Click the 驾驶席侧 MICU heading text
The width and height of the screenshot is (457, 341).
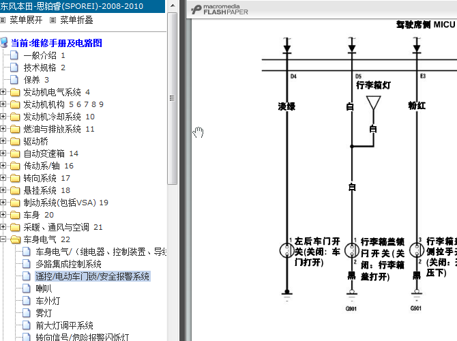[426, 25]
